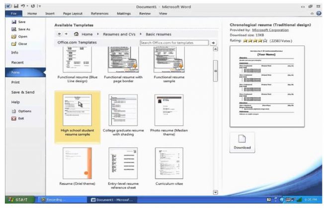Image resolution: width=324 pixels, height=208 pixels.
Task: Click the system tray clock
Action: 311,200
